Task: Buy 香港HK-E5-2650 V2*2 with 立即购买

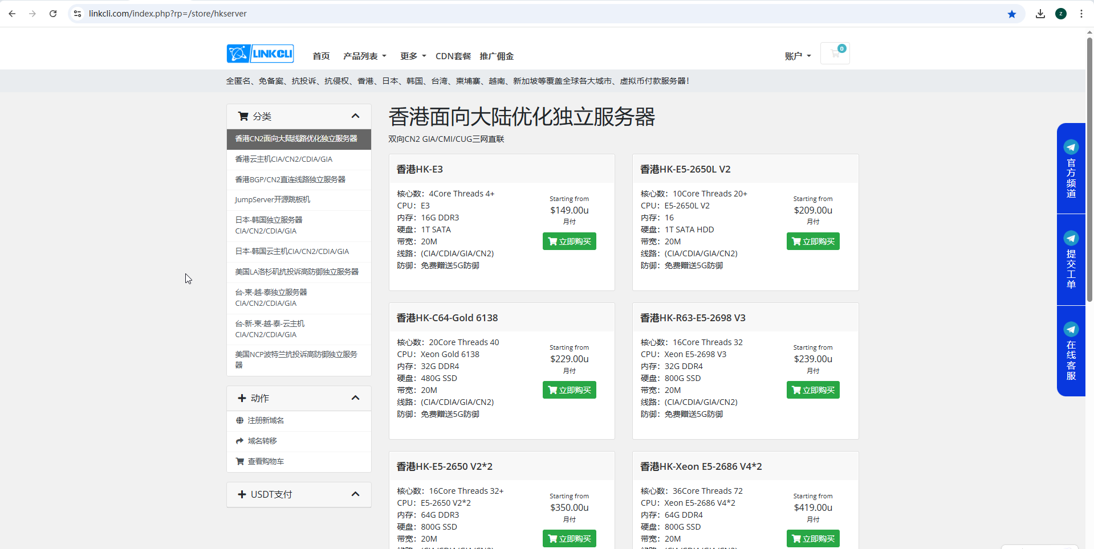Action: 570,539
